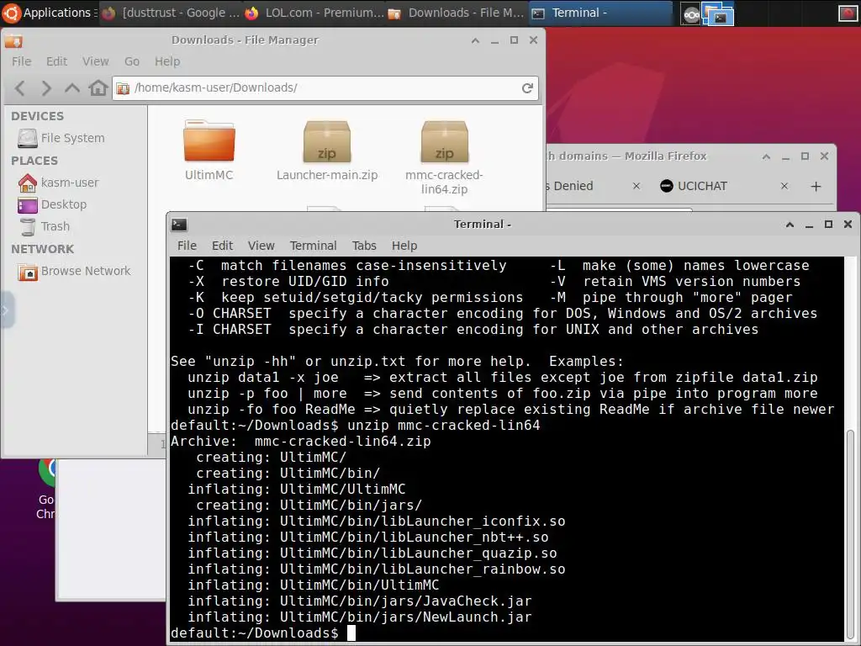Close the UCICHAT tab in Firefox
Image resolution: width=861 pixels, height=646 pixels.
pos(784,186)
